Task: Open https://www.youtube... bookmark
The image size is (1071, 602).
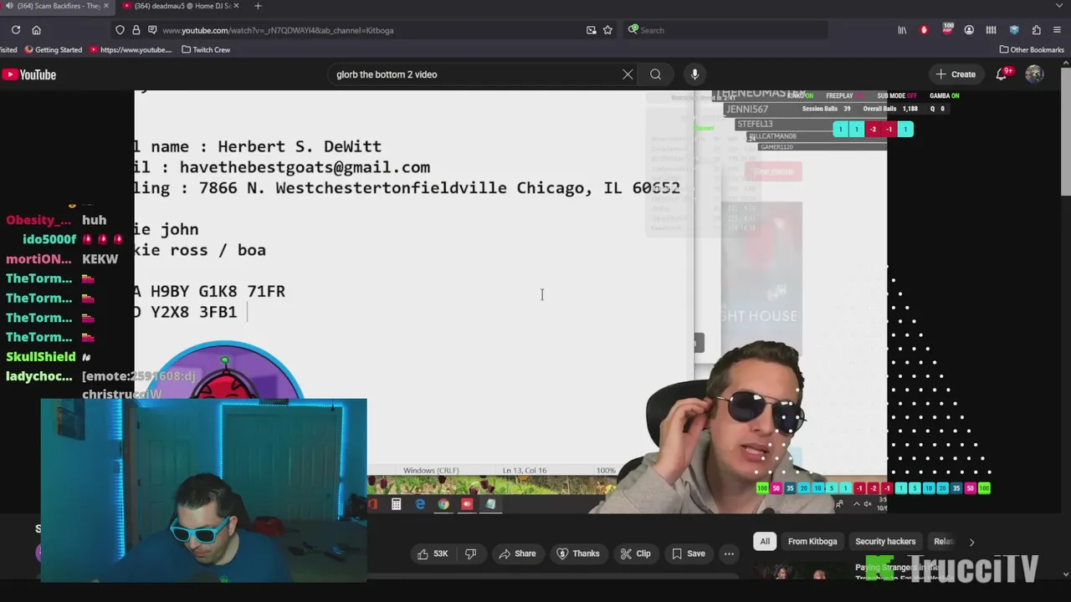Action: [x=131, y=49]
